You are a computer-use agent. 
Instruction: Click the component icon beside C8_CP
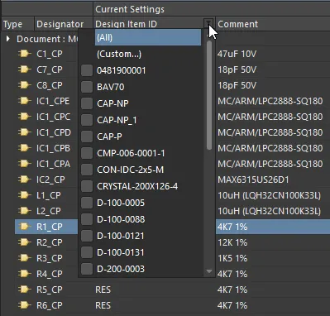tap(24, 85)
